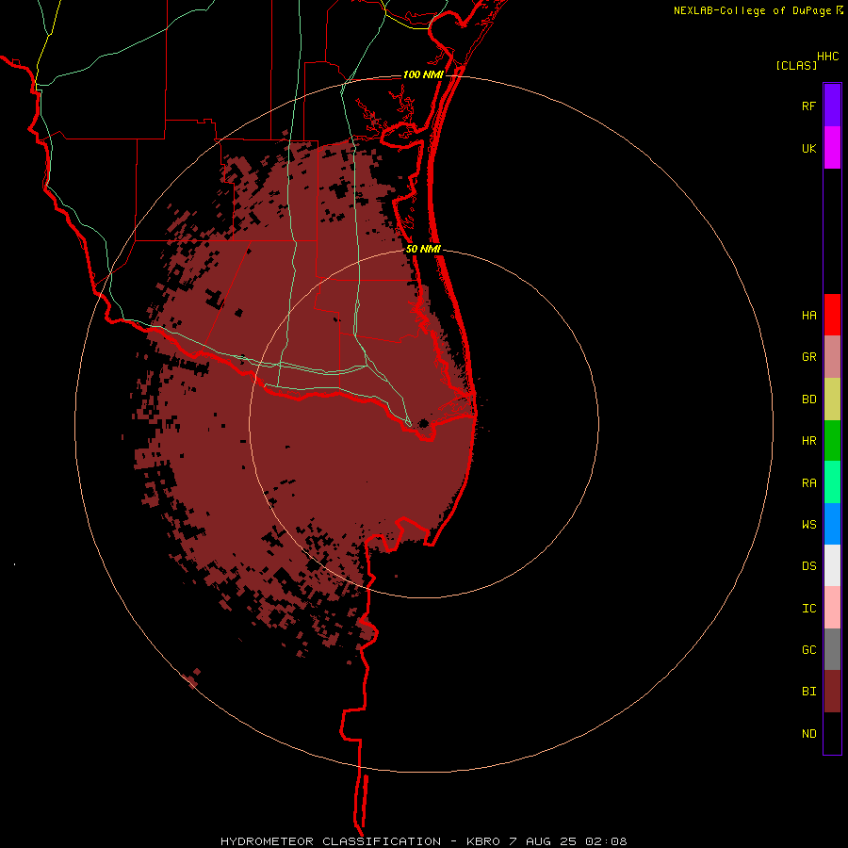Select the white DS legend color swatch
The image size is (848, 848).
(832, 565)
